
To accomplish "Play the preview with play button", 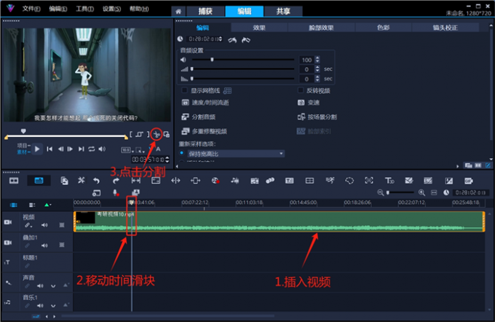I will tap(37, 149).
